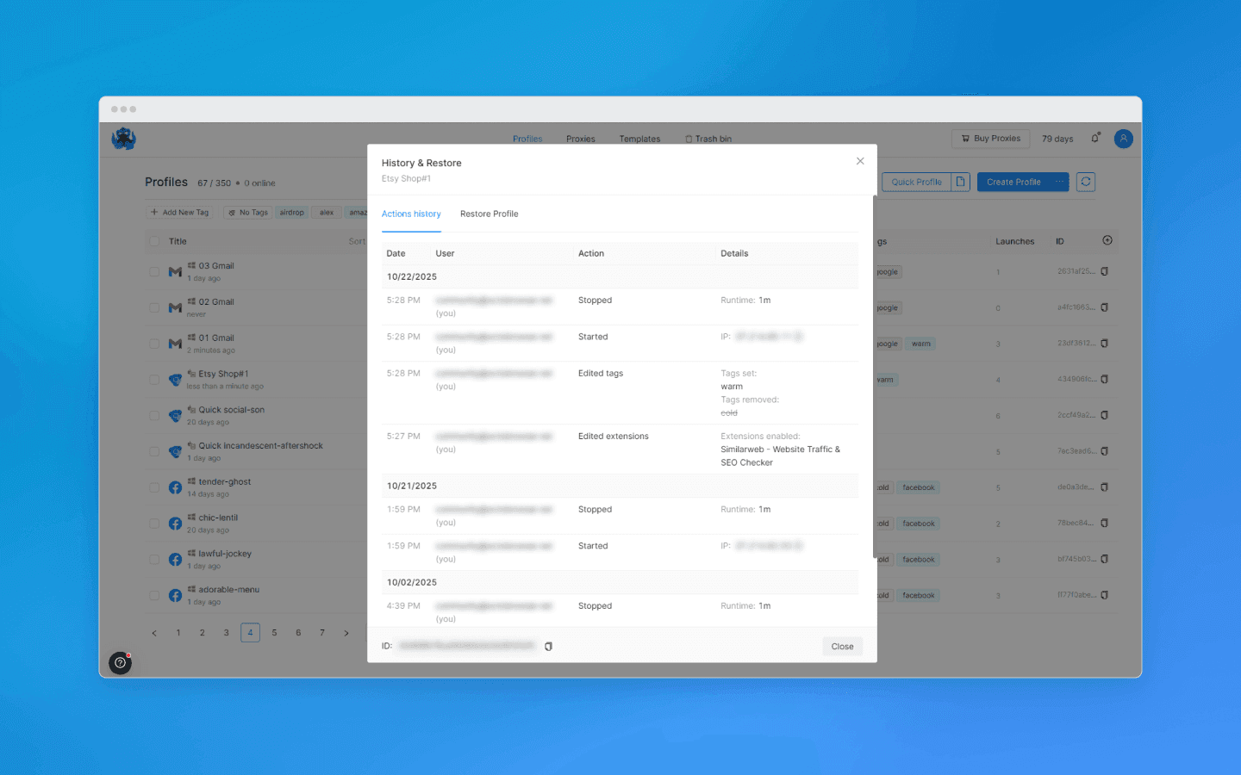Copy the ID 78bec84 row of chic-lentil
This screenshot has height=775, width=1241.
1105,524
